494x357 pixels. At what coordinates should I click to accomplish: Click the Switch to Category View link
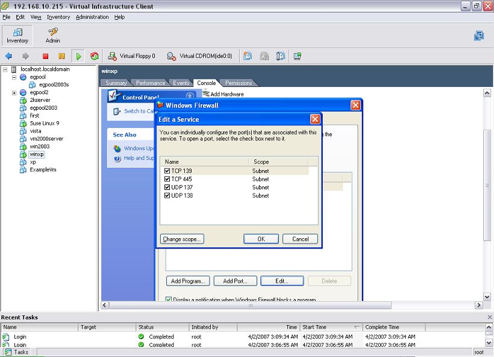(x=139, y=112)
